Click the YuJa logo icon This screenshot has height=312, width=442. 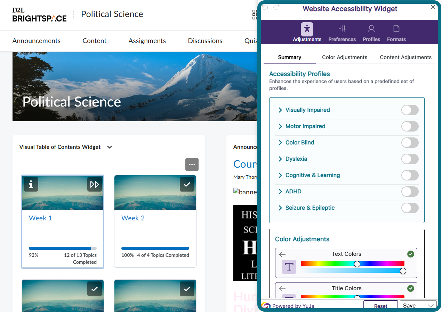point(266,306)
